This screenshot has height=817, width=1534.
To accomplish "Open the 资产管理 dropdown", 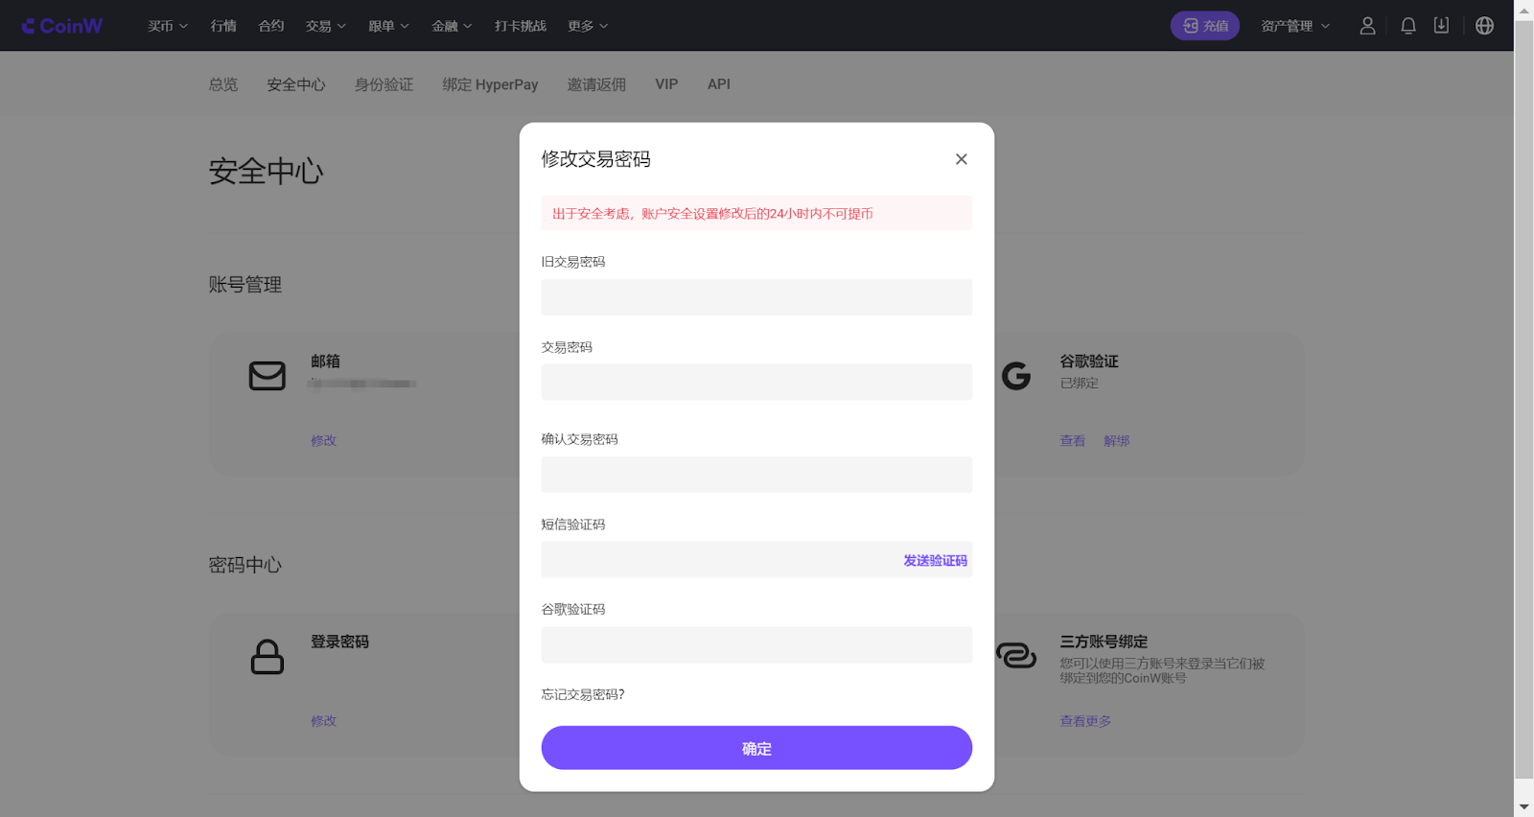I will (1294, 26).
